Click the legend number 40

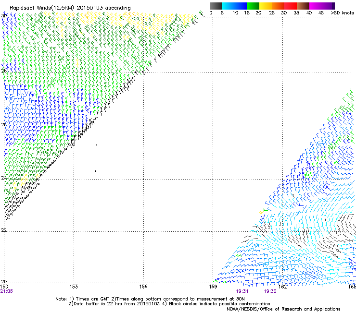(309, 13)
